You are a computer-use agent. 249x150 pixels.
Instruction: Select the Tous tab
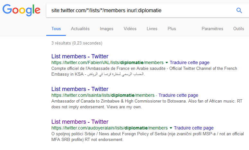coord(56,29)
